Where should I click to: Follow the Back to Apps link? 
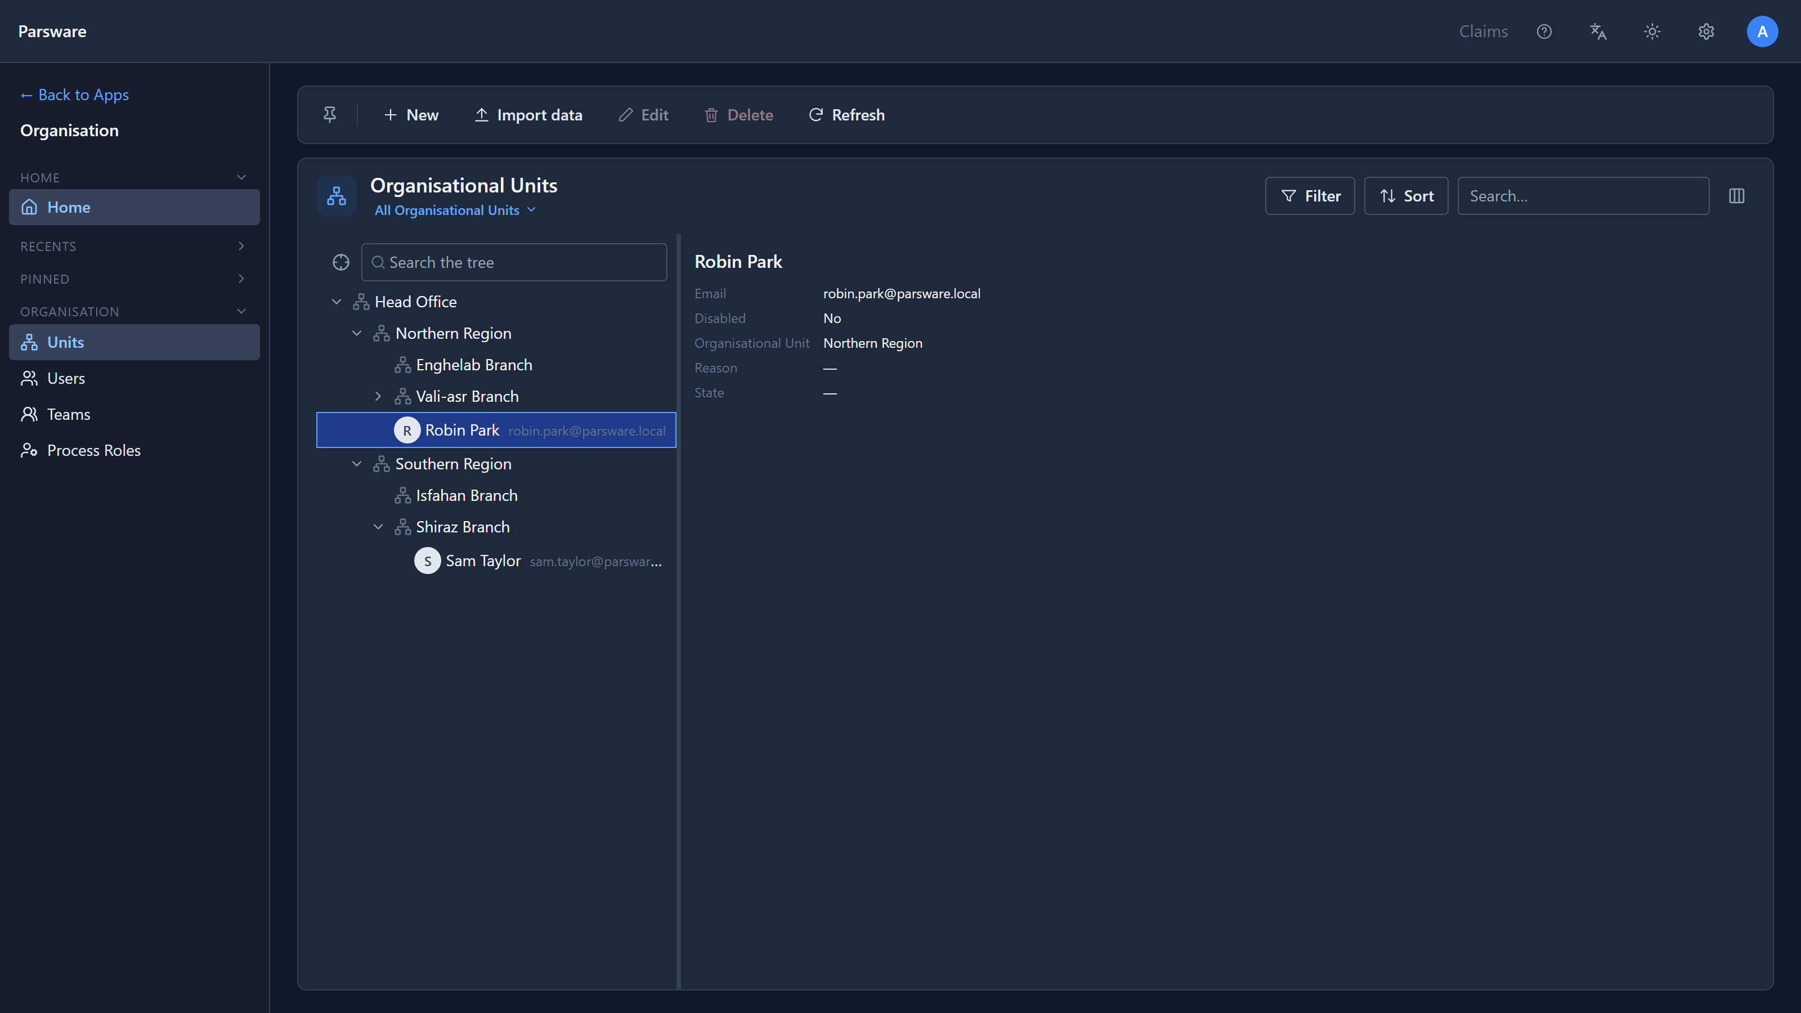[75, 95]
